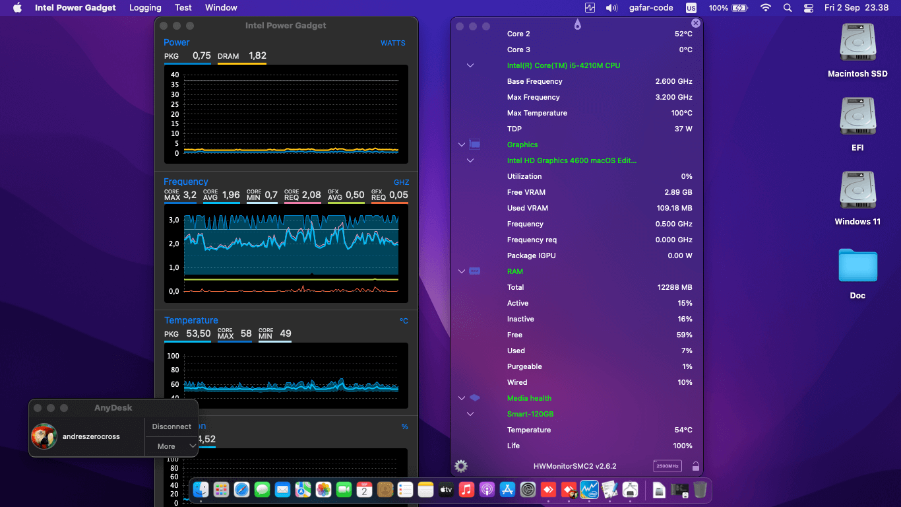The height and width of the screenshot is (507, 901).
Task: Open the Window menu
Action: (x=221, y=7)
